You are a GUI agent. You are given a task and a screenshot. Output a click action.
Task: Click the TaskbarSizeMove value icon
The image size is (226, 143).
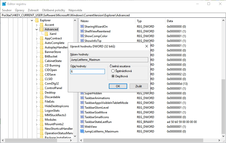click(82, 112)
